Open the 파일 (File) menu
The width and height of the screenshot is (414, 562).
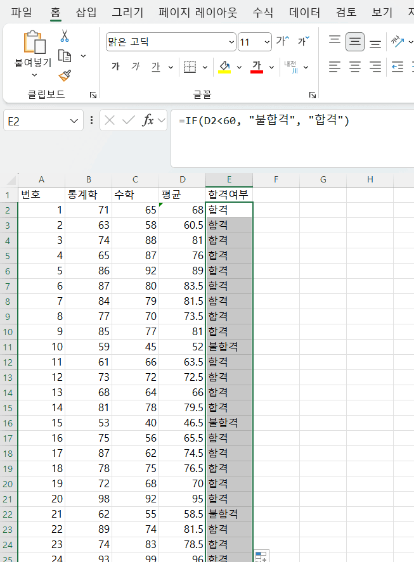pyautogui.click(x=22, y=12)
